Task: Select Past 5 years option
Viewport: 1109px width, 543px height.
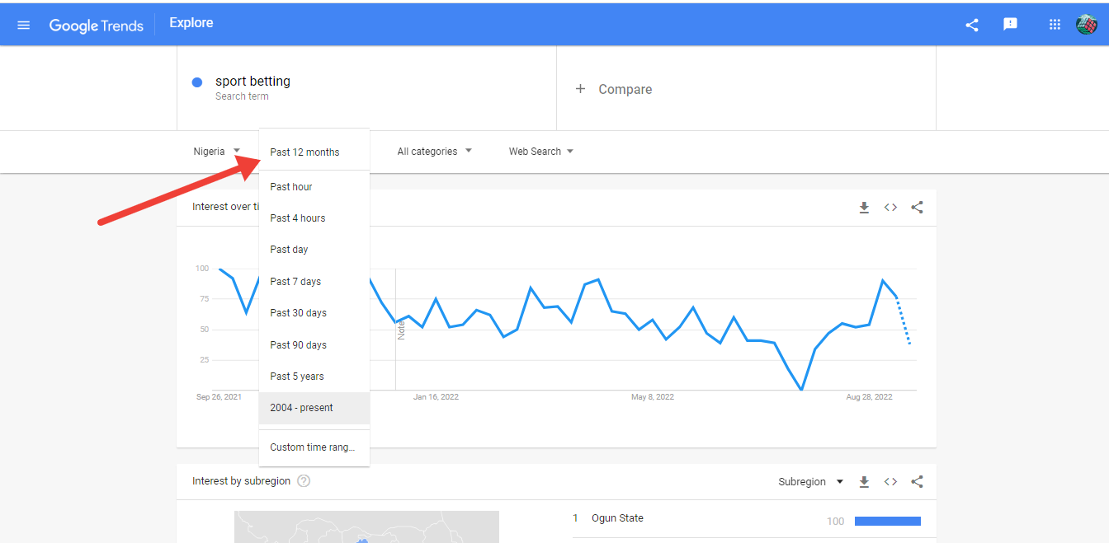Action: 314,377
